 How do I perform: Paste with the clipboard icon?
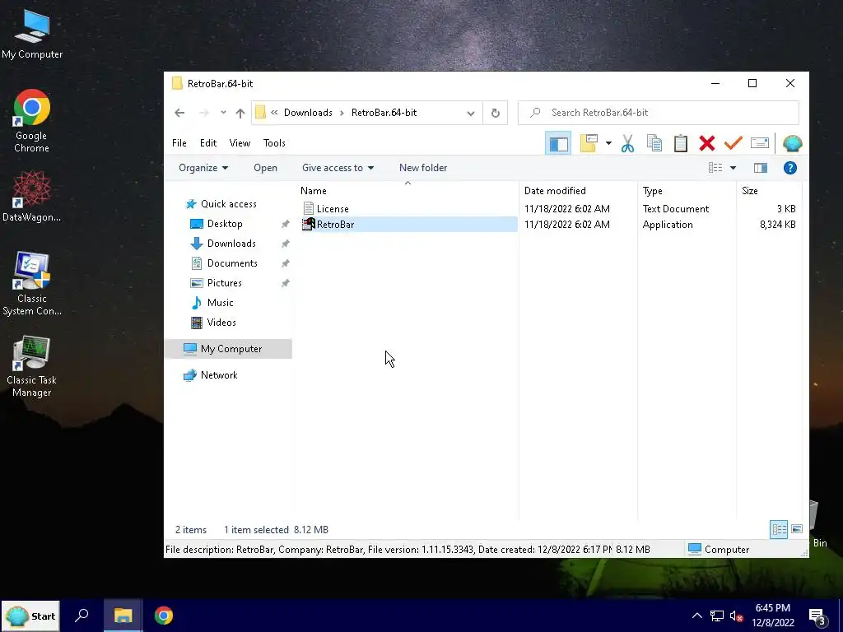[x=681, y=143]
